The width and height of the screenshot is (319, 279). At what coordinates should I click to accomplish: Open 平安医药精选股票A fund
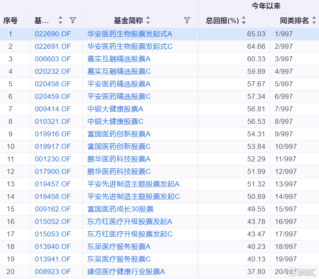[119, 84]
